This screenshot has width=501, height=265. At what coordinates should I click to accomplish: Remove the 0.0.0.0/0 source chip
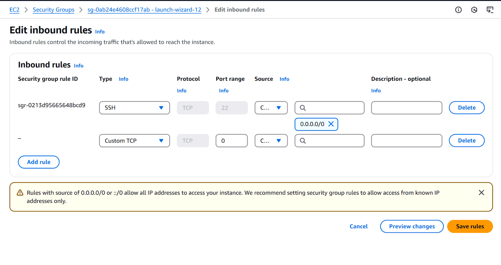click(x=331, y=124)
